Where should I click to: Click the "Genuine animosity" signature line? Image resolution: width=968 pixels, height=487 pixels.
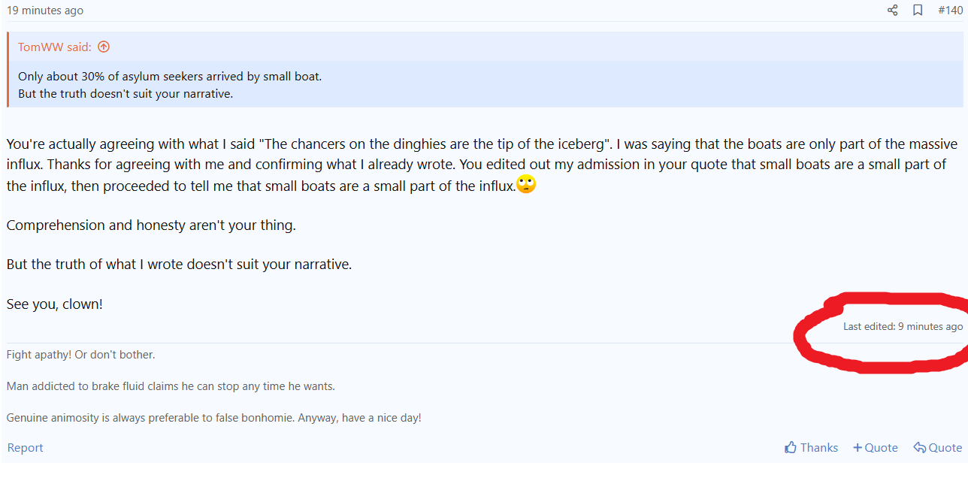click(x=213, y=418)
